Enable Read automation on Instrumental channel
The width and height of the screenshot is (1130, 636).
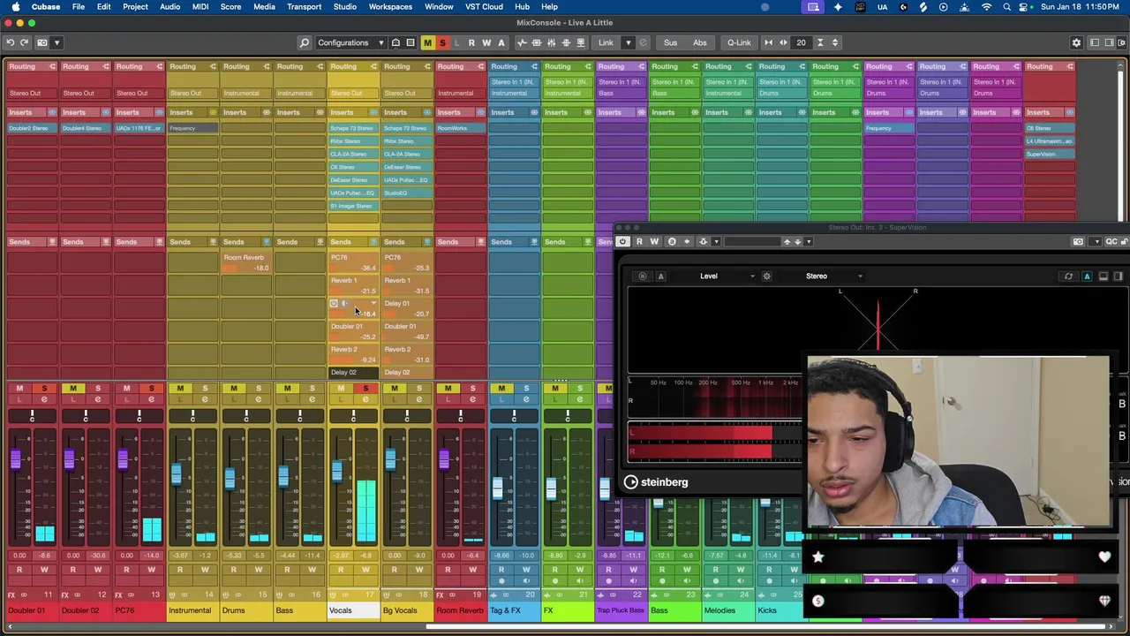pyautogui.click(x=180, y=570)
